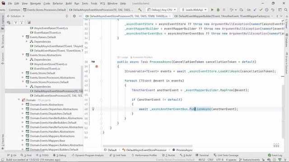
Task: Show Git history clock icon
Action: (x=267, y=10)
